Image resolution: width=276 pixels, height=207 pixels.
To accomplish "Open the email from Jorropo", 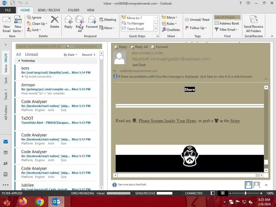I will 56,89.
